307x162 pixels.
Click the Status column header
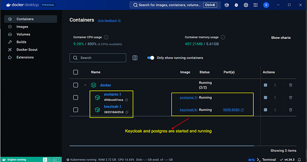(204, 72)
